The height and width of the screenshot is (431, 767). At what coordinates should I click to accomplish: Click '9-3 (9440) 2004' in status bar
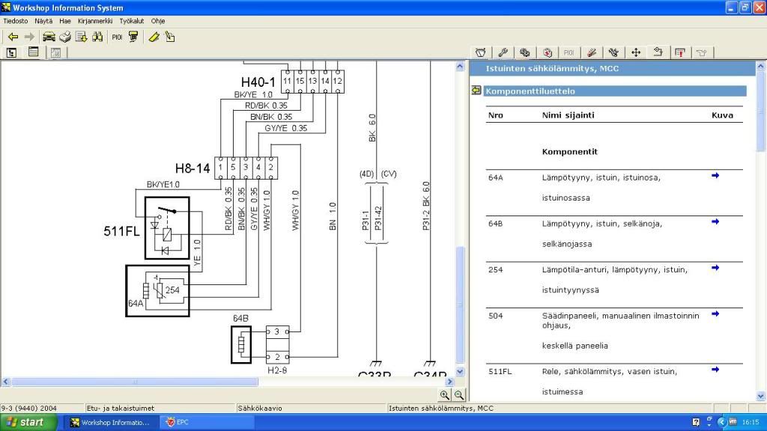[x=29, y=408]
